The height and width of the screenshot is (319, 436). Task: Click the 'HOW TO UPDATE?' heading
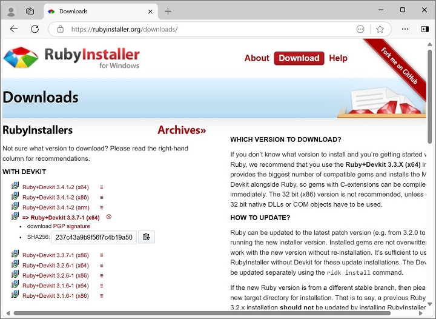click(260, 218)
